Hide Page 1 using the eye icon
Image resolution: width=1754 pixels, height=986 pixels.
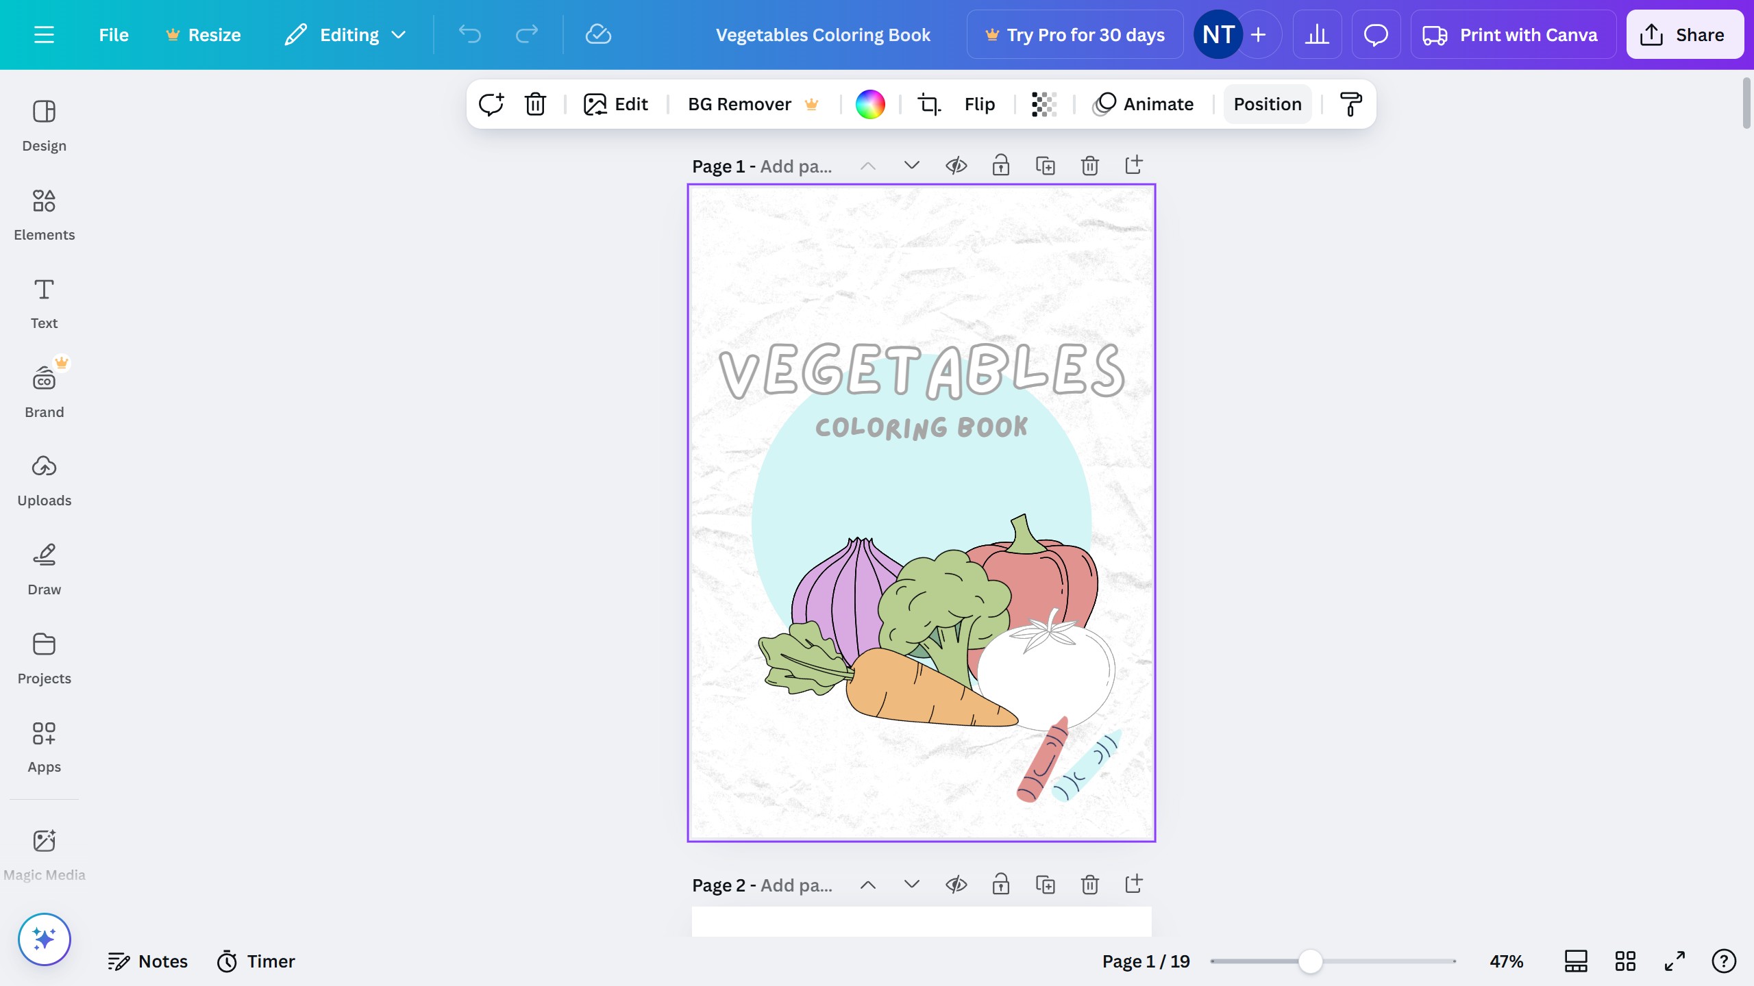coord(956,166)
